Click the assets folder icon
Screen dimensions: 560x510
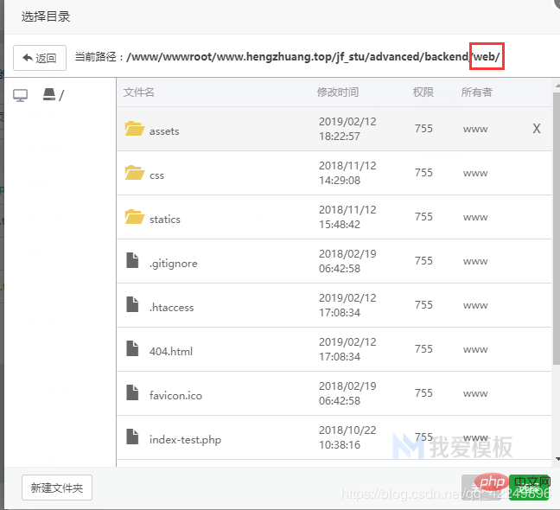134,129
